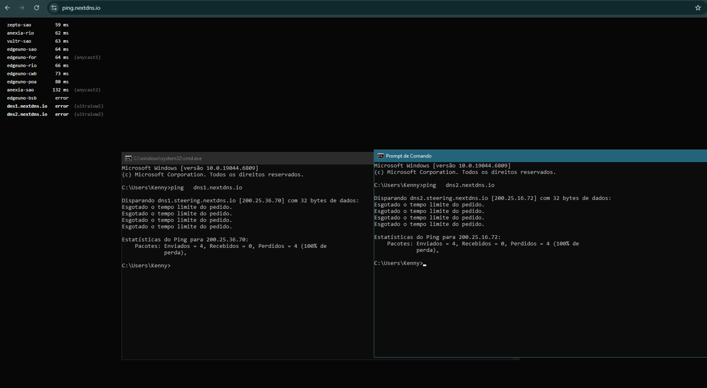The image size is (707, 388).
Task: Click the prompt line in cmd.exe window
Action: tap(146, 266)
